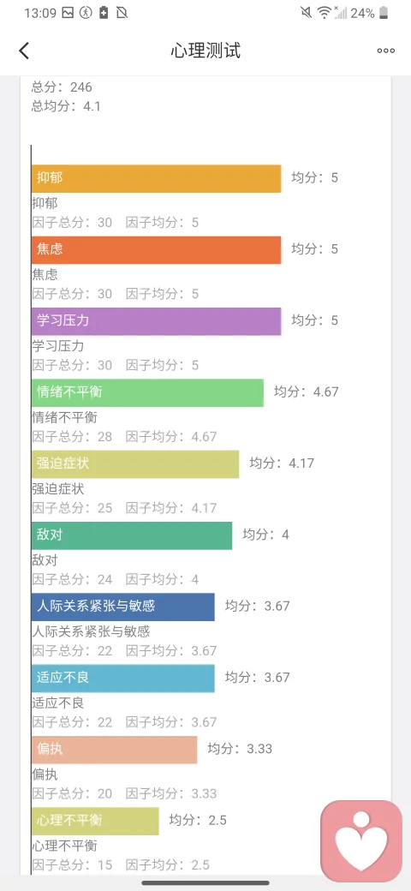Image resolution: width=411 pixels, height=891 pixels.
Task: Select the yellow 强迫症状 bar
Action: tap(135, 464)
